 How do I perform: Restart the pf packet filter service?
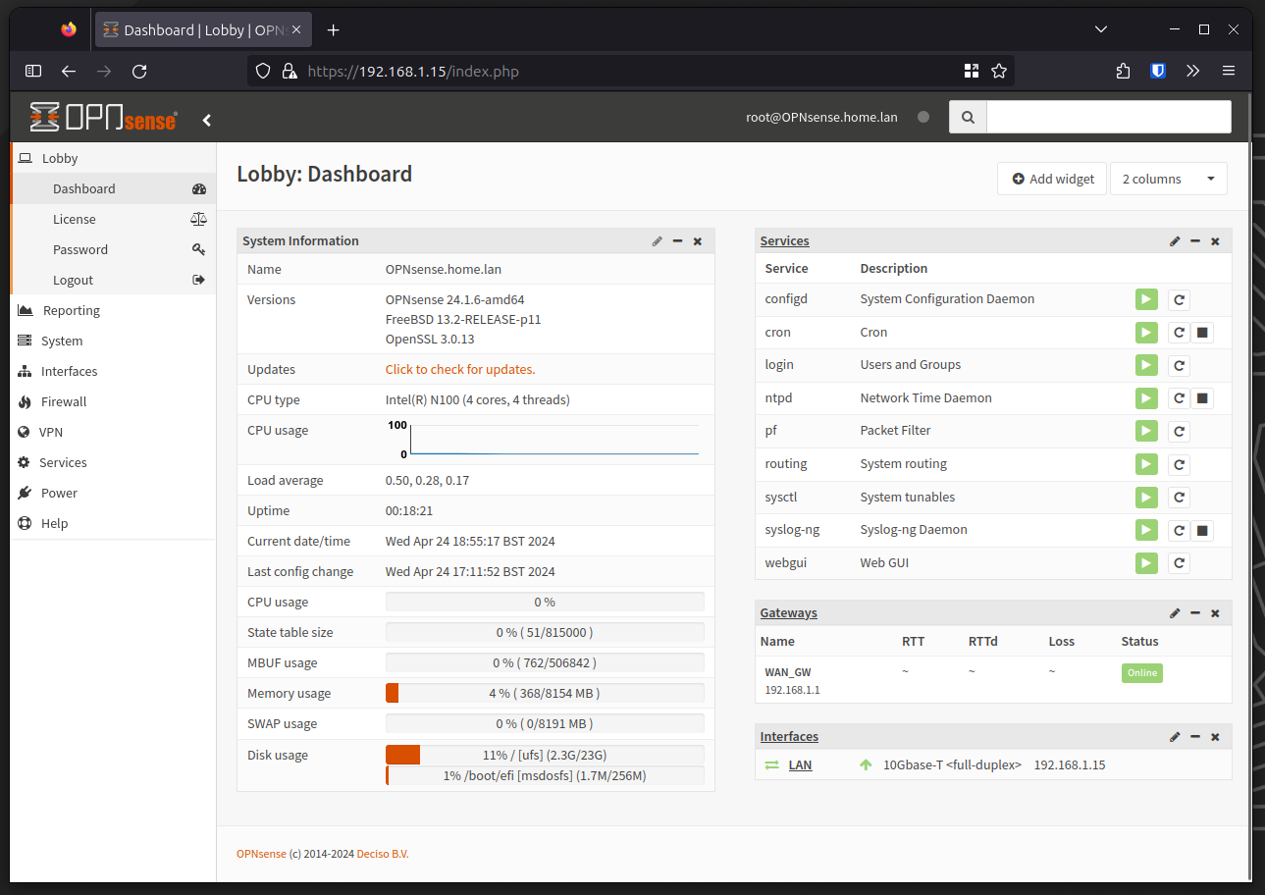pos(1179,431)
